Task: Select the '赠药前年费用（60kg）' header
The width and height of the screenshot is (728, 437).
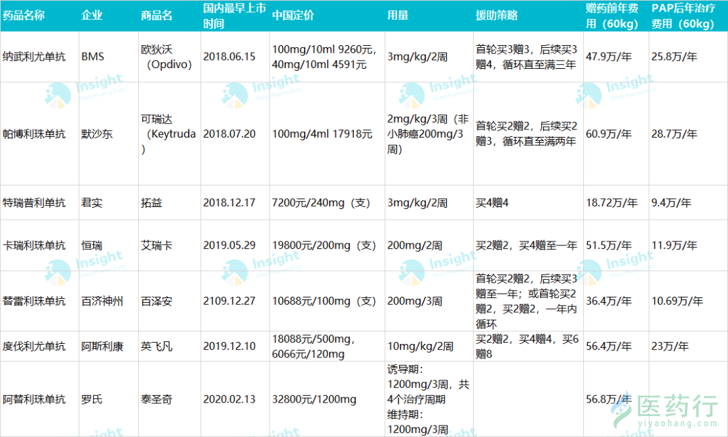Action: pyautogui.click(x=612, y=16)
